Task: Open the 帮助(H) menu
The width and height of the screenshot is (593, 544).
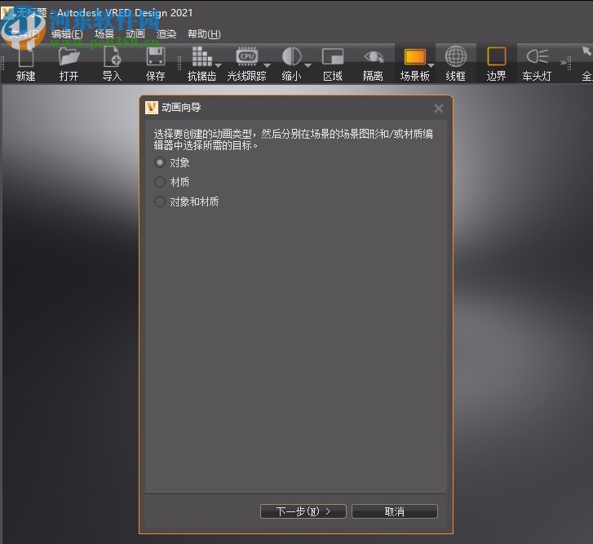Action: 204,34
